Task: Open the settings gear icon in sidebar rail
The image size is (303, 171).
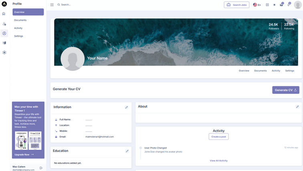Action: point(4,52)
